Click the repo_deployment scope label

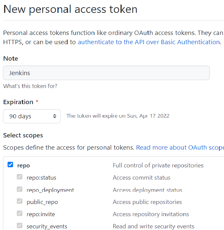point(50,190)
